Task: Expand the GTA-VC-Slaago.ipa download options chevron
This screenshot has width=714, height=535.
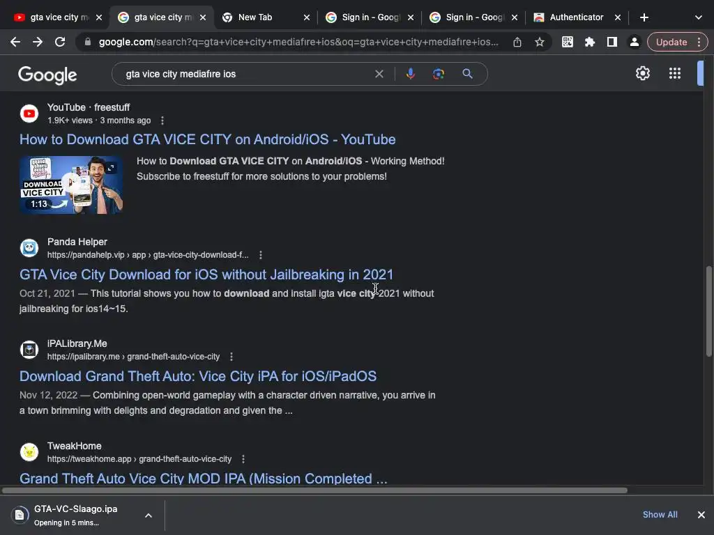Action: tap(149, 515)
